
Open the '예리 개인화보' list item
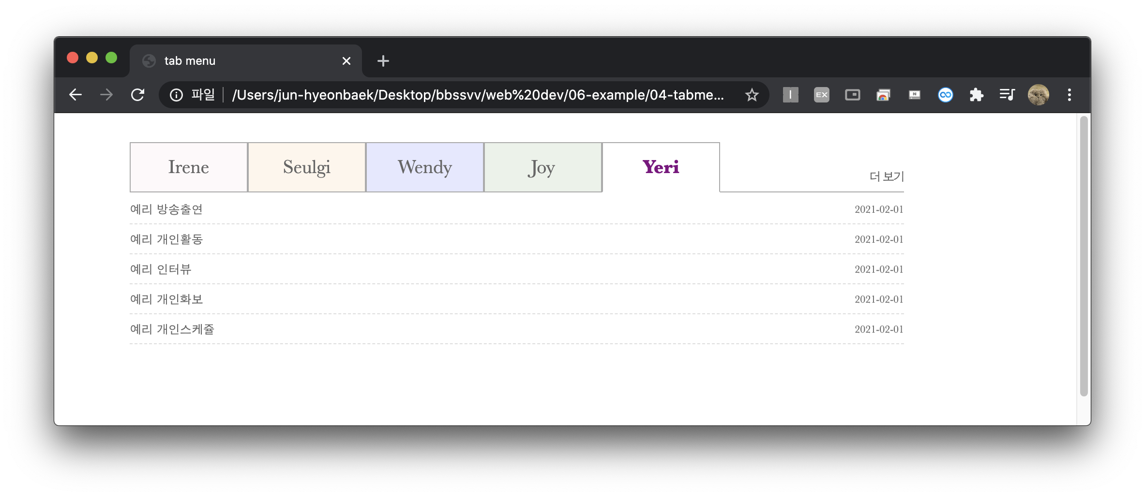166,299
